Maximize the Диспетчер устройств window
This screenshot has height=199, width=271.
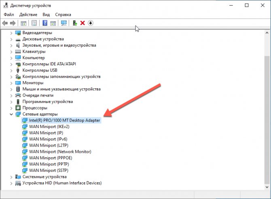point(247,5)
